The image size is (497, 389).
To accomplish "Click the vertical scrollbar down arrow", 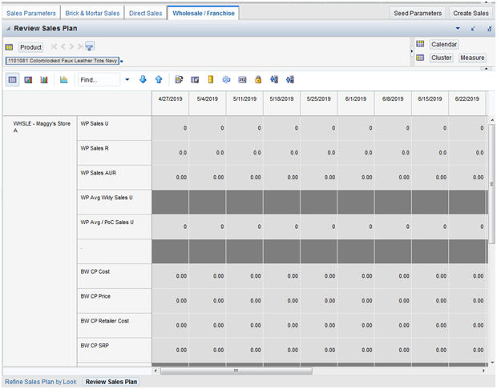I will tap(492, 363).
